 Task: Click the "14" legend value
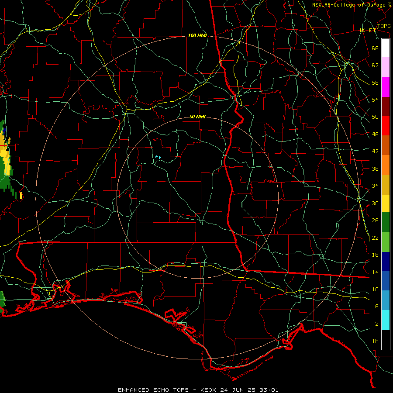pos(375,272)
